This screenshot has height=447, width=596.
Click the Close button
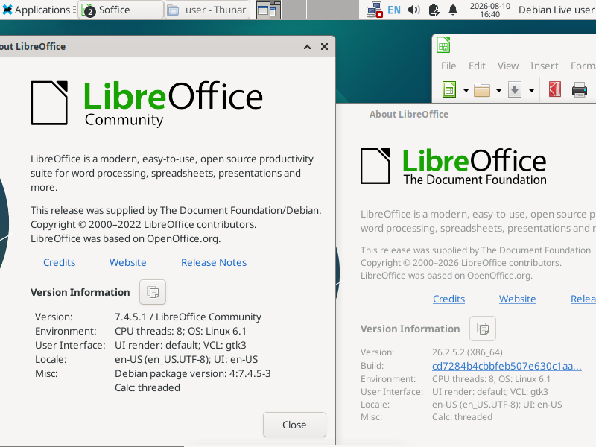294,425
